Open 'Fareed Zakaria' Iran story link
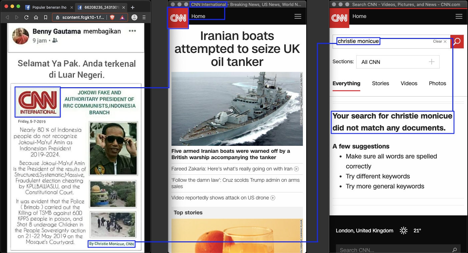468x253 pixels. [232, 169]
